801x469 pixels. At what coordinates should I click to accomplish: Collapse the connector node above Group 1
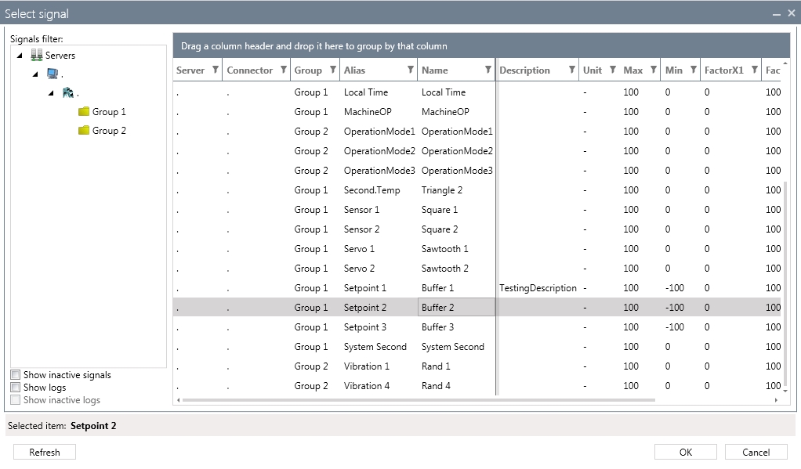pos(51,93)
